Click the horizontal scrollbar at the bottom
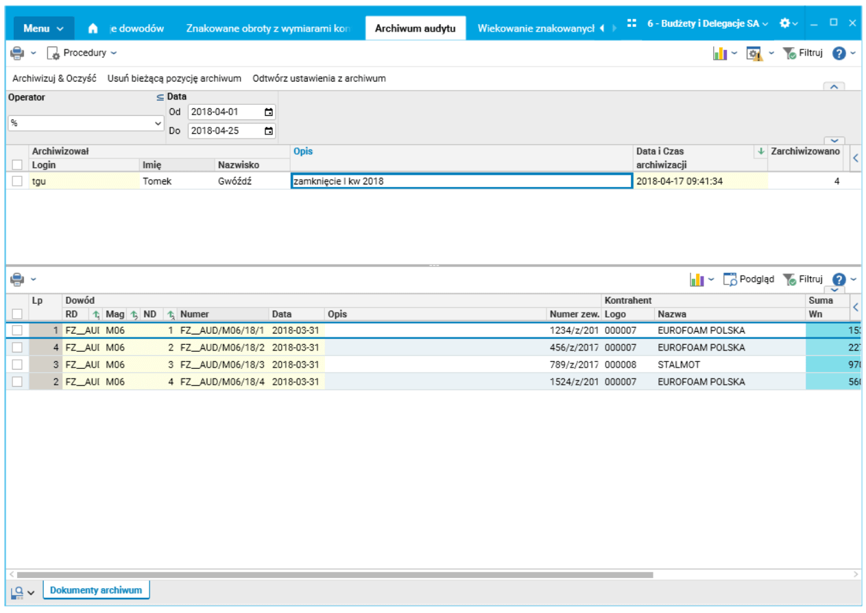Screen dimensions: 866x613 coord(335,575)
